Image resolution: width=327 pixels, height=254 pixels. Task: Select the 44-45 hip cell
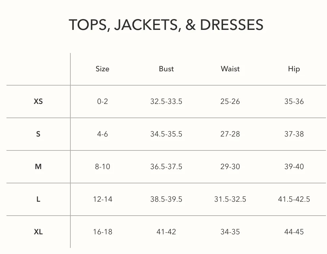[294, 232]
